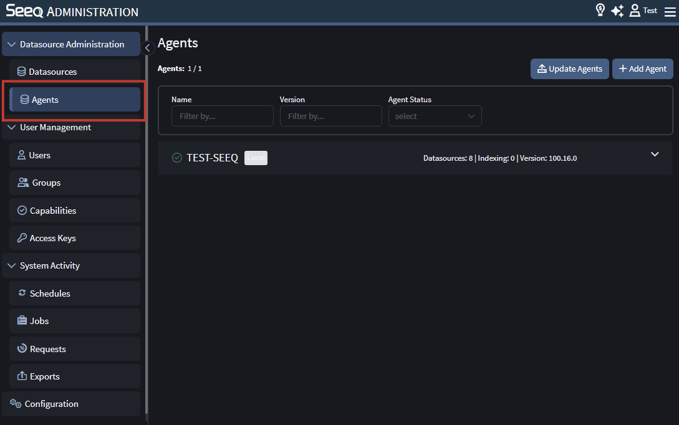
Task: Click the Local badge beside TEST-SEEQ
Action: (x=256, y=158)
